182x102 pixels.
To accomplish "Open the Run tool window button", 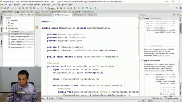I will click(x=50, y=98).
